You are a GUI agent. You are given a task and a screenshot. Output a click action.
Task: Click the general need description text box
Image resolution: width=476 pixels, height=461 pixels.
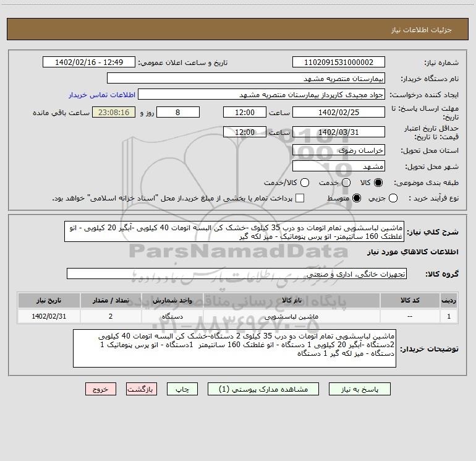[x=234, y=231]
